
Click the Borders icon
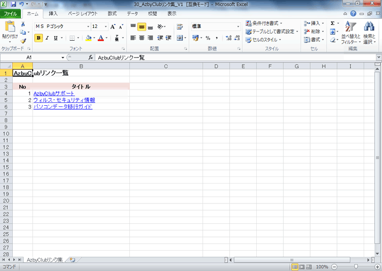[x=72, y=38]
